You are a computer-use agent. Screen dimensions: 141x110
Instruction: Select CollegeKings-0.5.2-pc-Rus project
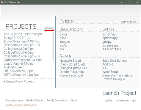22,45
